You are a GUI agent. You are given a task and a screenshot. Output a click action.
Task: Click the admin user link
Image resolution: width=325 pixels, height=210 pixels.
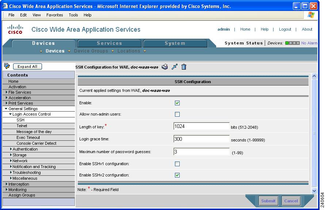223,29
